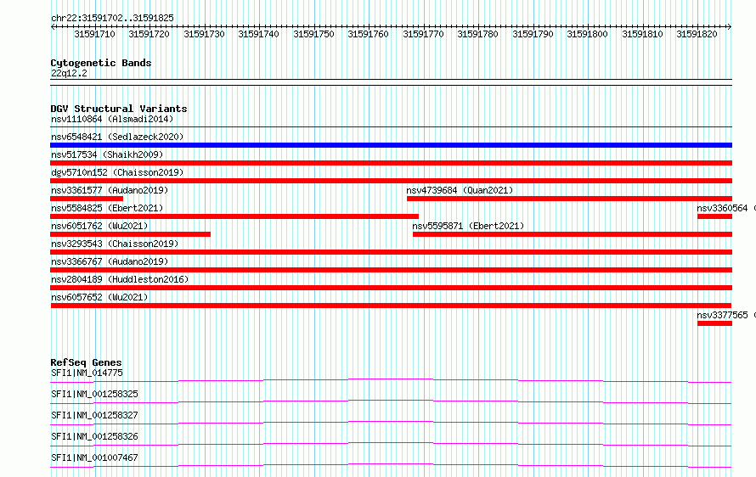Select nsv3361577 (Audano2019) label

coord(110,190)
